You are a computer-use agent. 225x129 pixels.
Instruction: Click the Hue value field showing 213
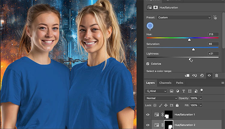click(213, 34)
